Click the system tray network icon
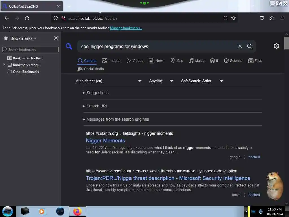This screenshot has width=289, height=217. [253, 212]
